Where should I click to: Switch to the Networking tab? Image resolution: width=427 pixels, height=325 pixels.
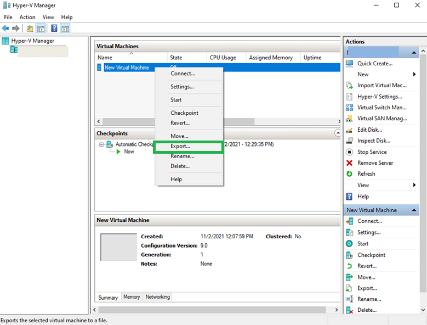point(158,297)
